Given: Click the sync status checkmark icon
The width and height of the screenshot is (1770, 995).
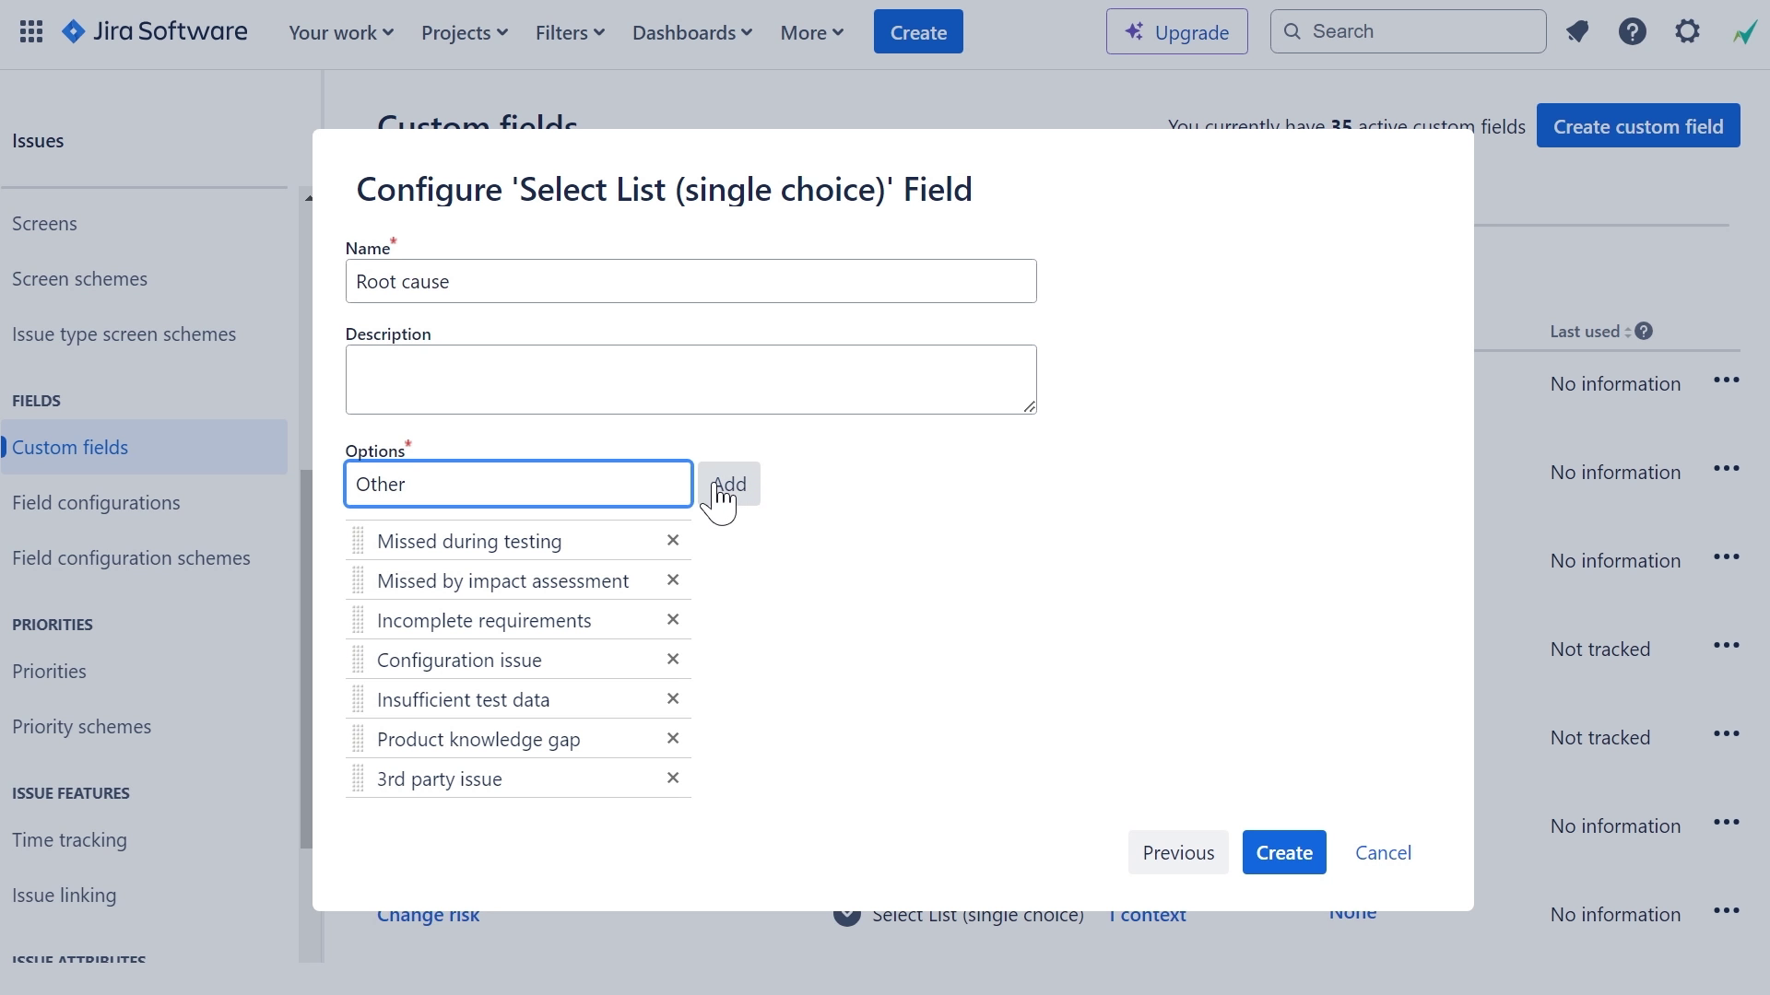Looking at the screenshot, I should coord(1745,30).
